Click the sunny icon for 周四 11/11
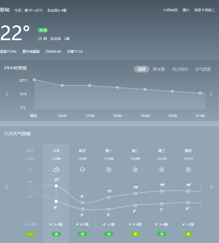Image resolution: width=219 pixels, height=243 pixels. (188, 170)
